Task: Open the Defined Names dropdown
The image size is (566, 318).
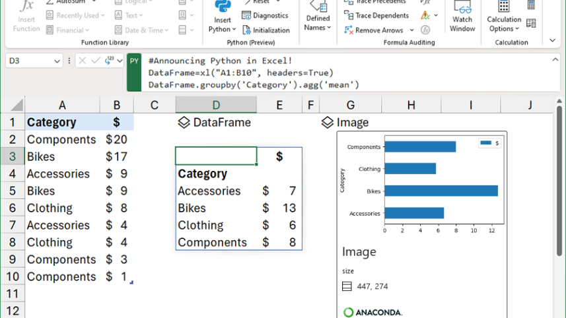Action: [318, 18]
